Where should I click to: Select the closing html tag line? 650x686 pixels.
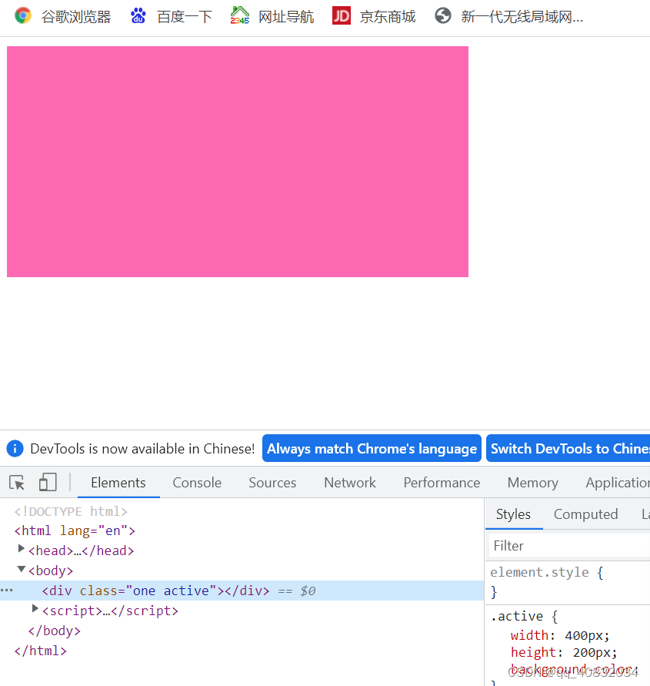click(x=41, y=651)
